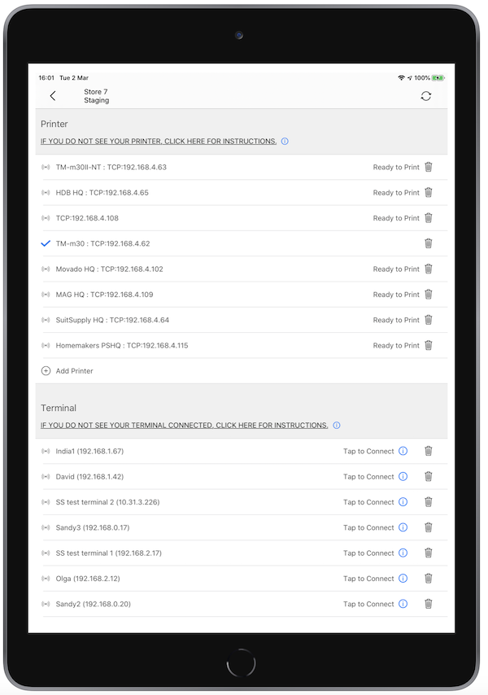488x695 pixels.
Task: Delete the MAG HQ printer
Action: [428, 295]
